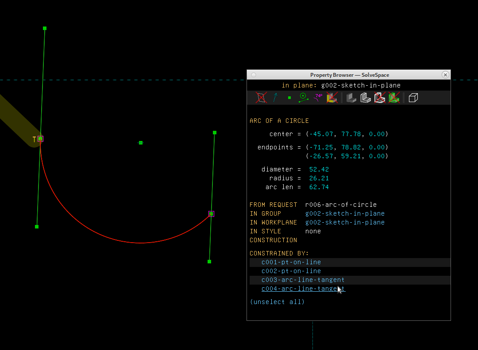This screenshot has width=478, height=350.
Task: Toggle display of normals
Action: [x=275, y=98]
